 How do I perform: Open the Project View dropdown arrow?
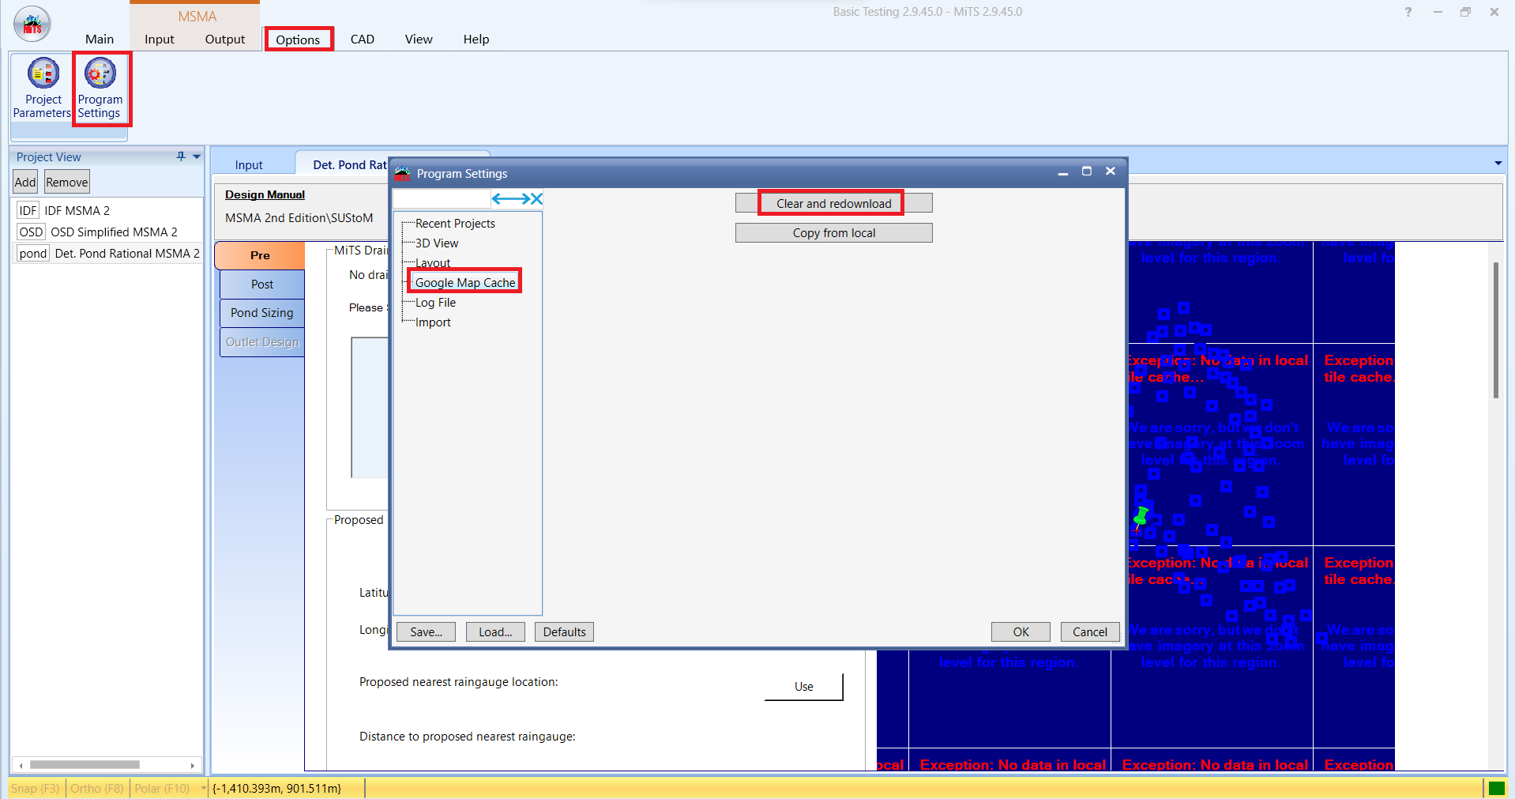[197, 156]
